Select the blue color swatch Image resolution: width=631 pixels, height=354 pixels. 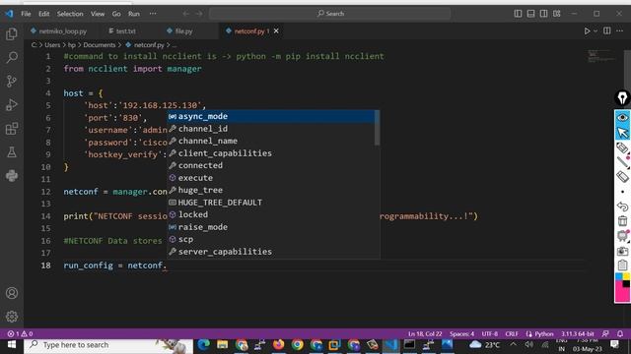619,276
